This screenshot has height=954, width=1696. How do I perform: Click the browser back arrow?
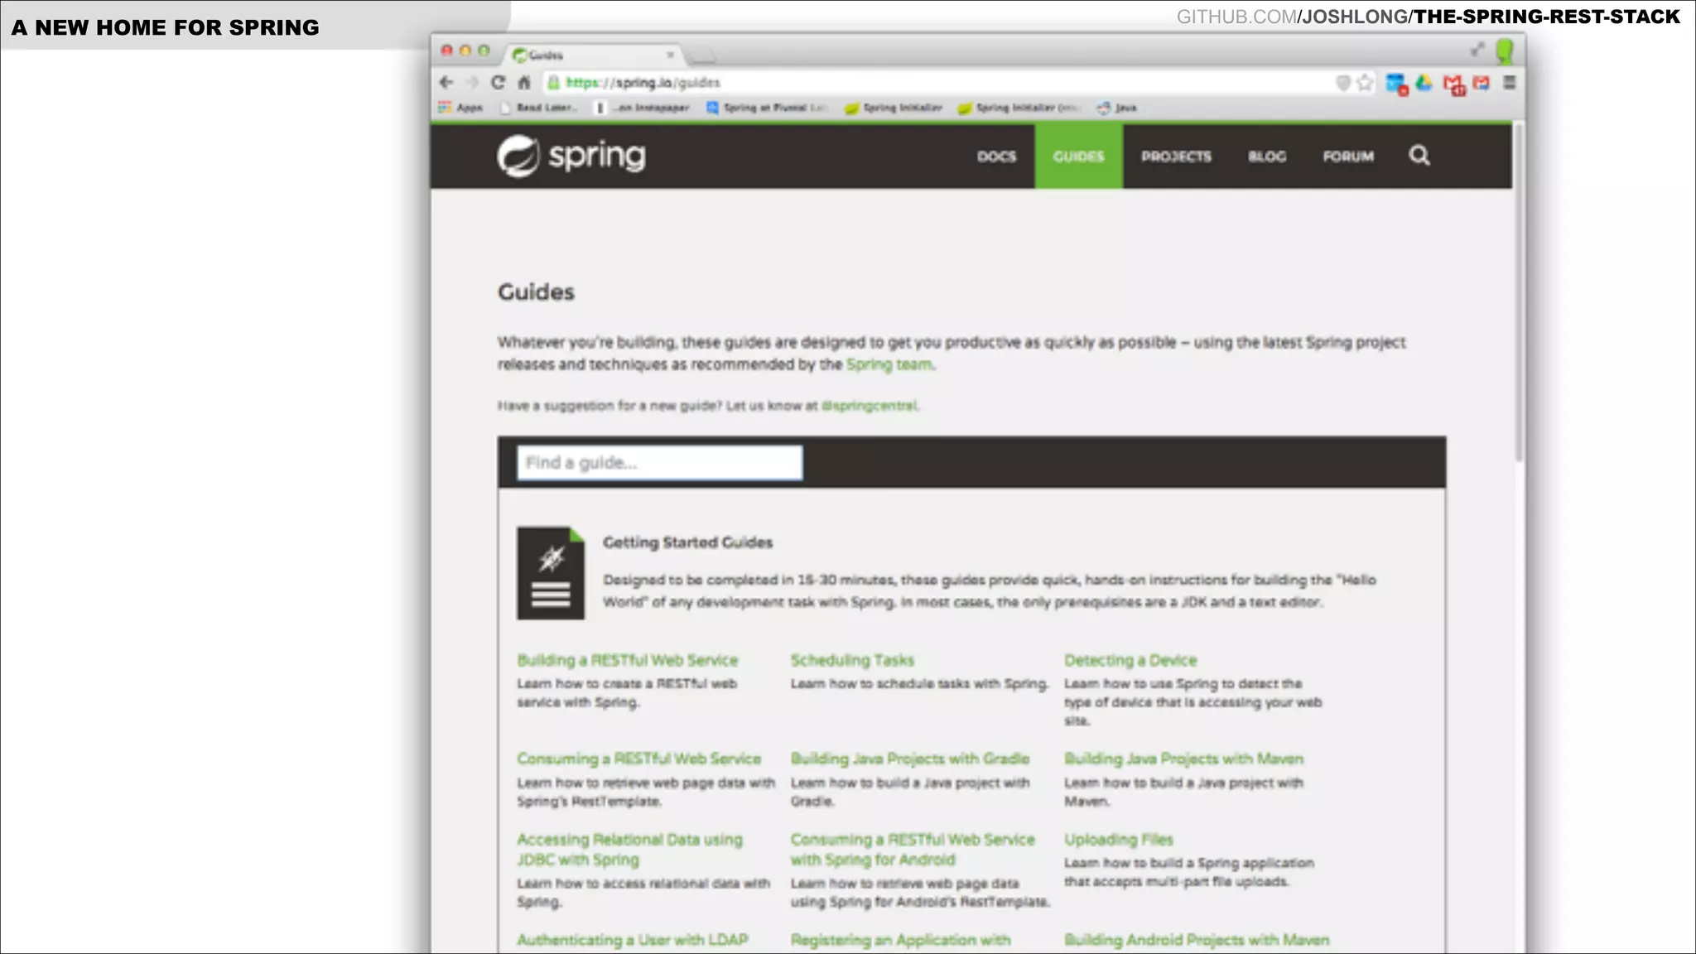click(446, 82)
